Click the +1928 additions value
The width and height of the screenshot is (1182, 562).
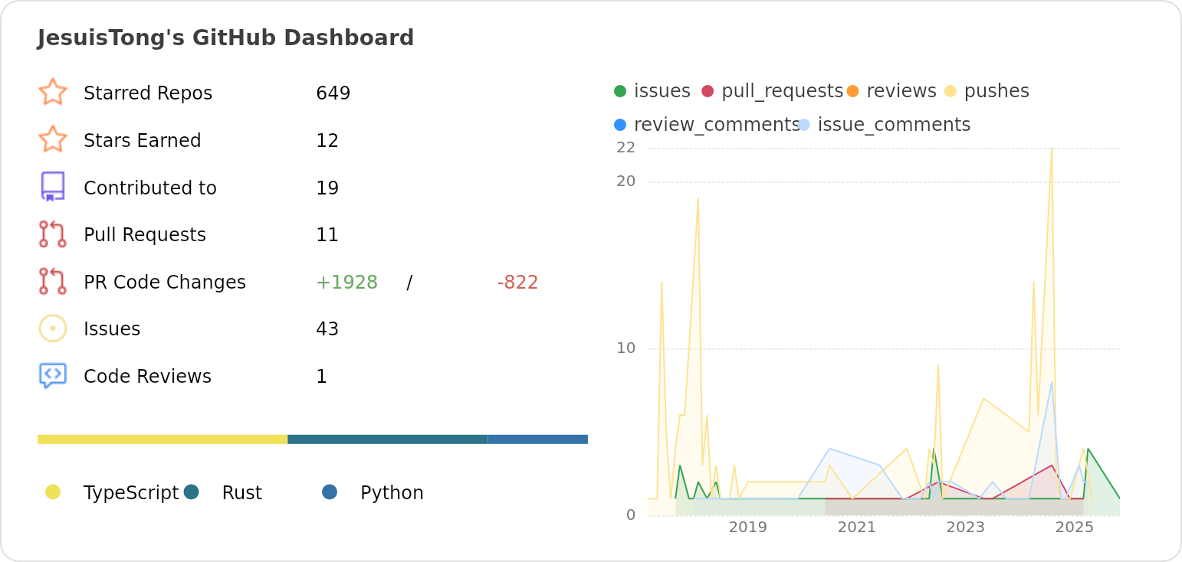(x=347, y=282)
